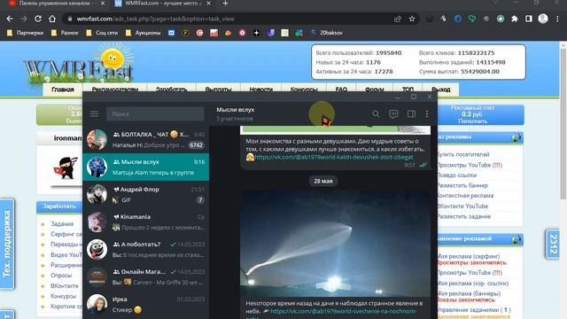The image size is (567, 319).
Task: Toggle Telegram right info sidebar panel
Action: pos(411,114)
